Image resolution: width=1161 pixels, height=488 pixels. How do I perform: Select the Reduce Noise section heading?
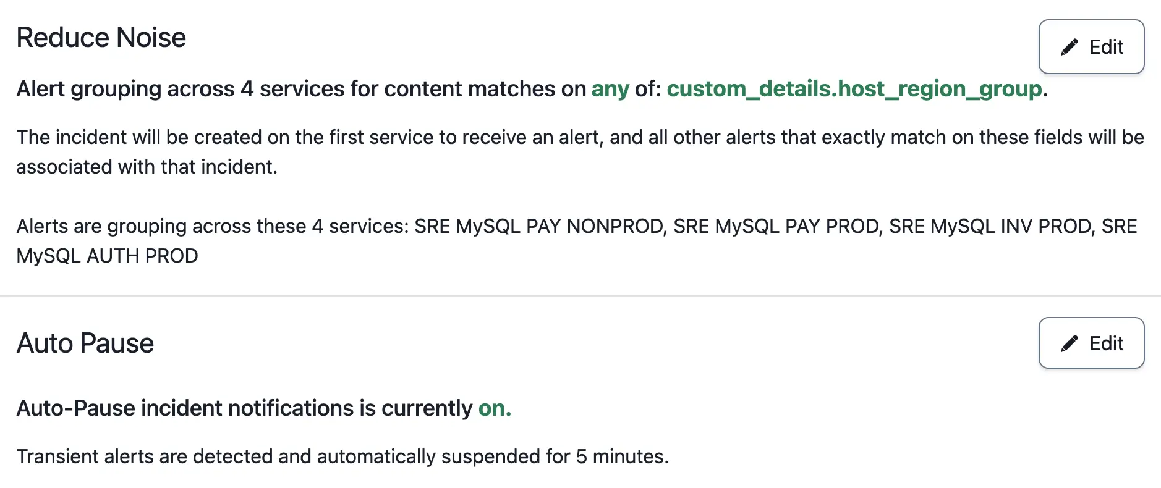[x=101, y=38]
